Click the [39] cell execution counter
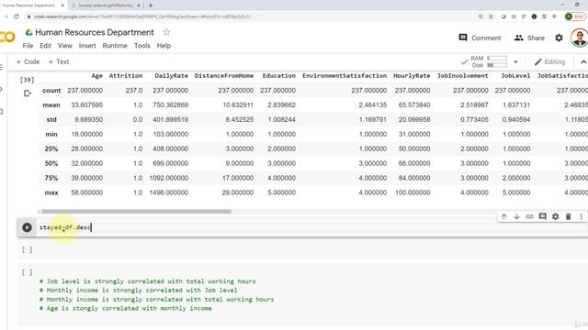 27,80
